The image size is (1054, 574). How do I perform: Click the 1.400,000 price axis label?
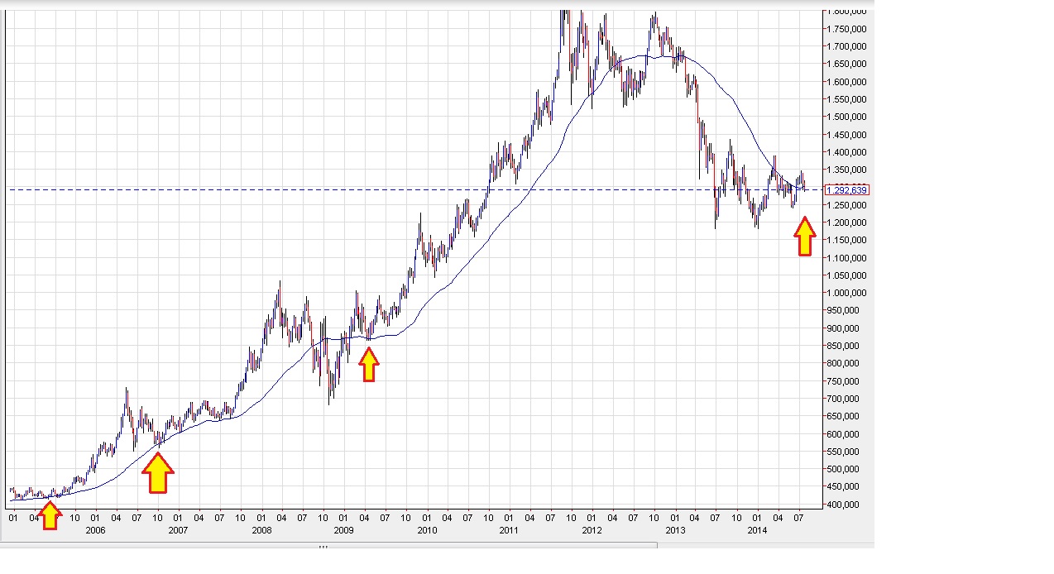pos(846,152)
